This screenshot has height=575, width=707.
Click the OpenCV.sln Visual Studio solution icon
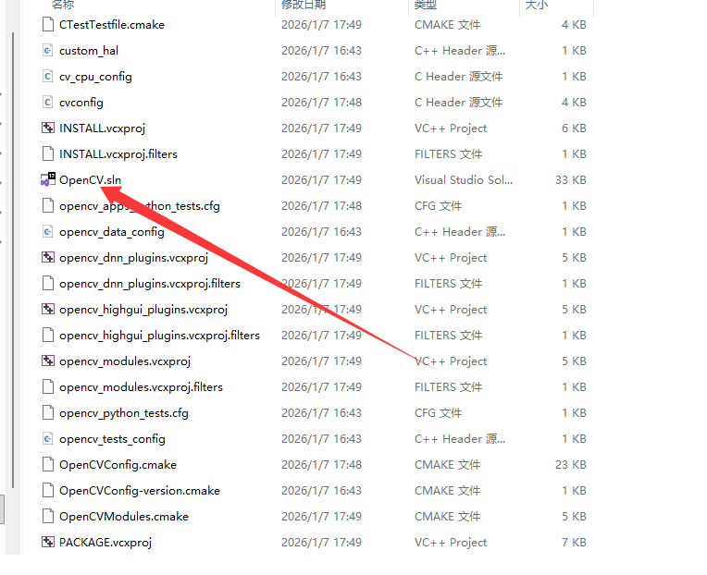48,179
